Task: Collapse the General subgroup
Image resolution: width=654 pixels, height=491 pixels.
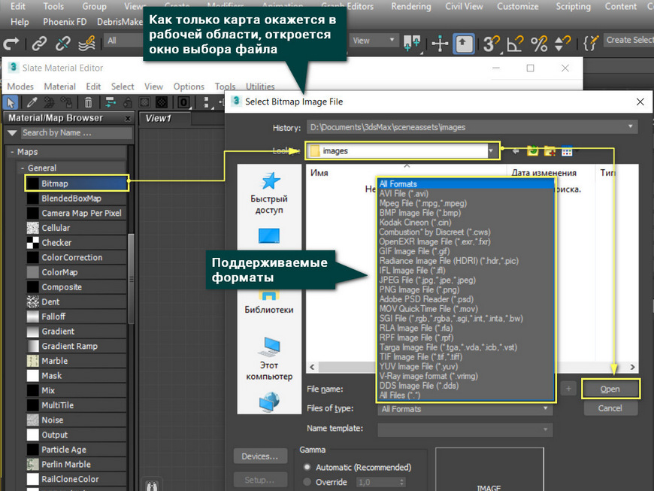Action: 23,168
